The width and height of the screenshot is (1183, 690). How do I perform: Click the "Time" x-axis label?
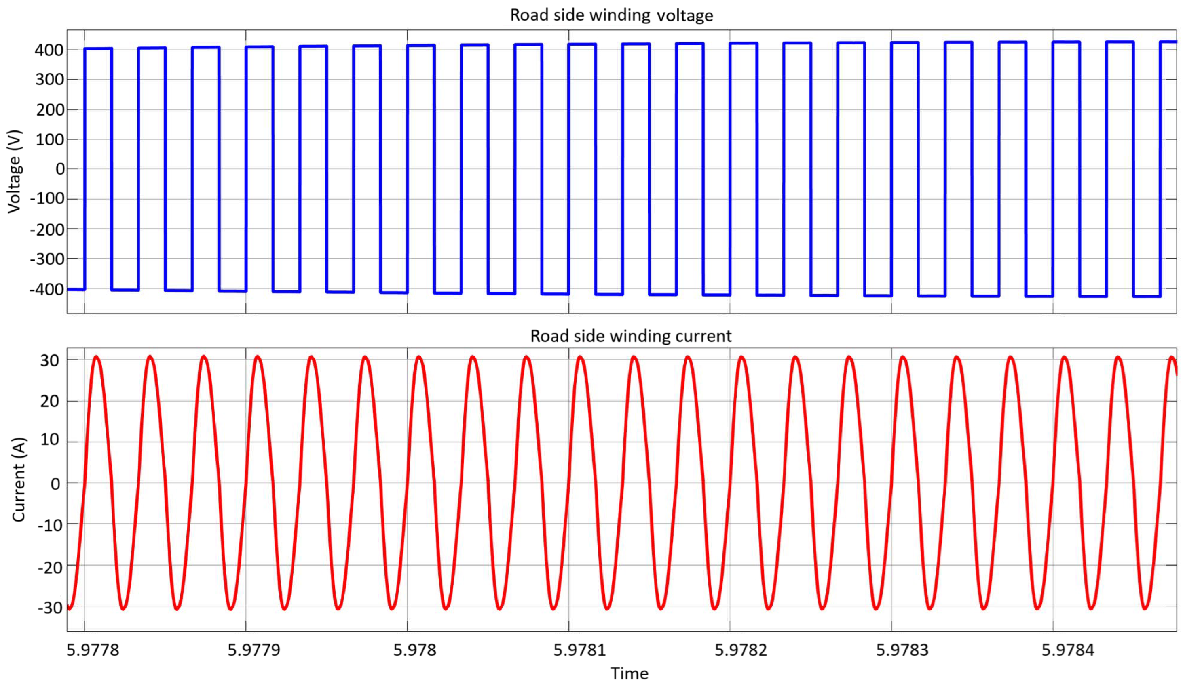[629, 673]
